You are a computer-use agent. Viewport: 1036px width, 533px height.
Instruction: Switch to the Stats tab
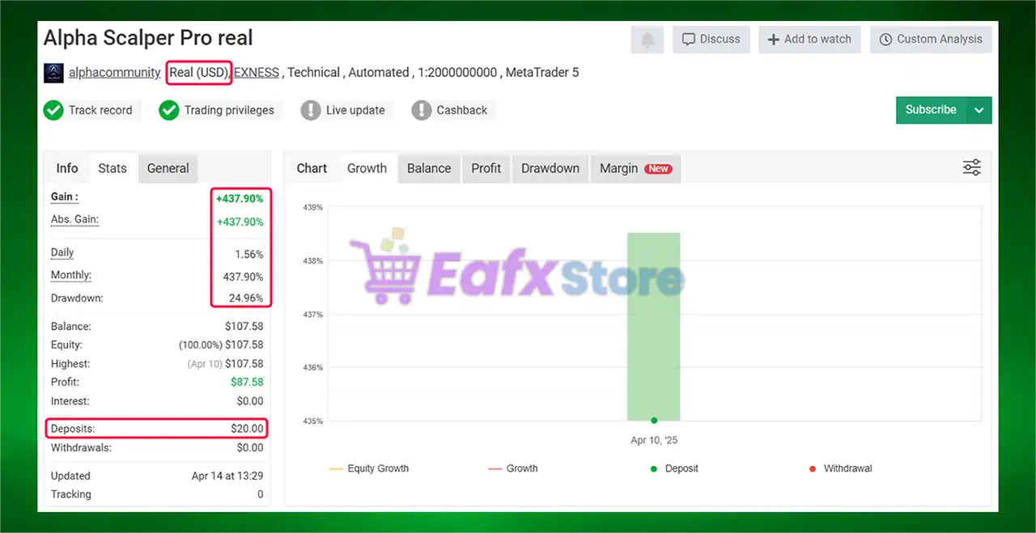click(113, 168)
